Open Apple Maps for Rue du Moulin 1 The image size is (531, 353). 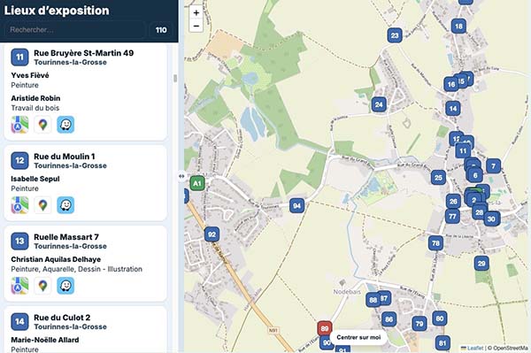click(19, 205)
